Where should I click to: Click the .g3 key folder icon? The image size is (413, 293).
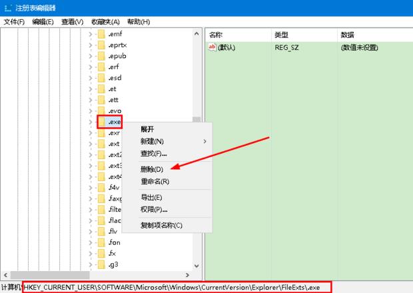pyautogui.click(x=101, y=264)
